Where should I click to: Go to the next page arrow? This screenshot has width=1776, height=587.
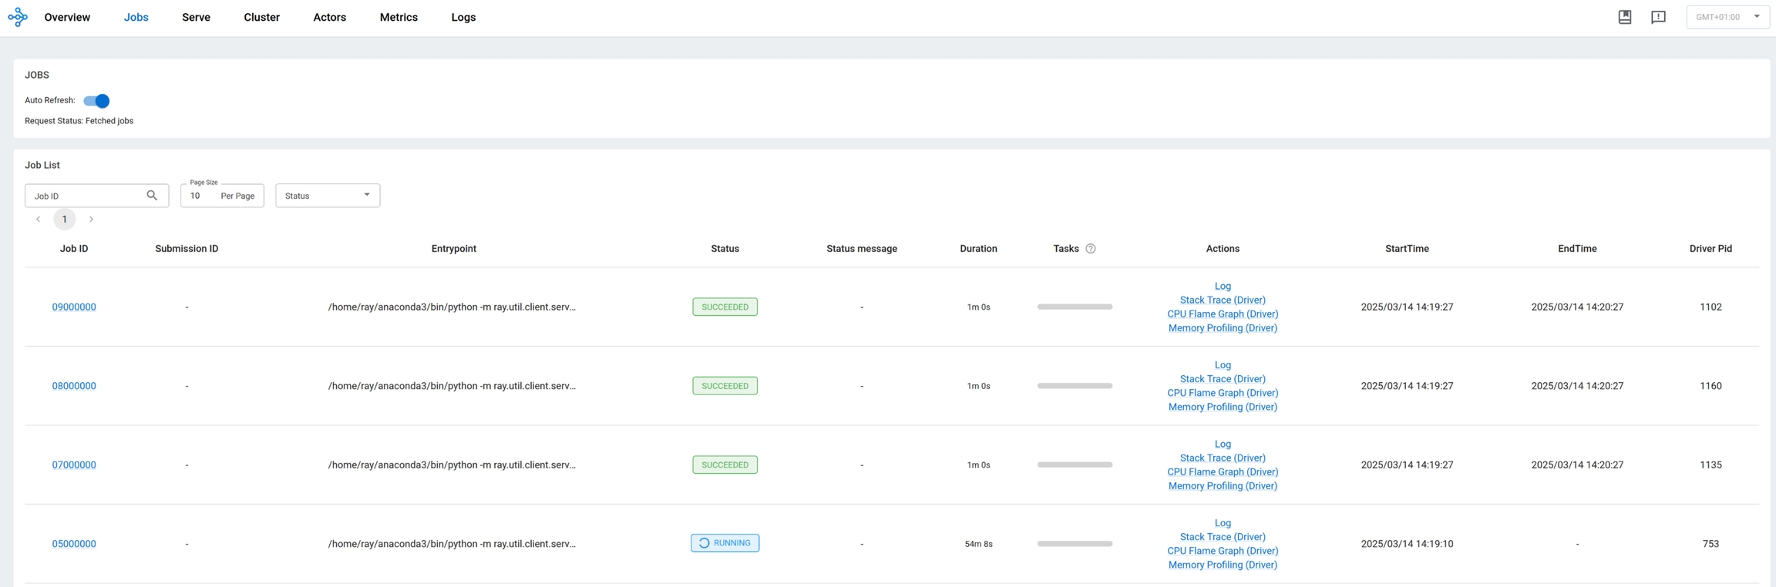91,220
